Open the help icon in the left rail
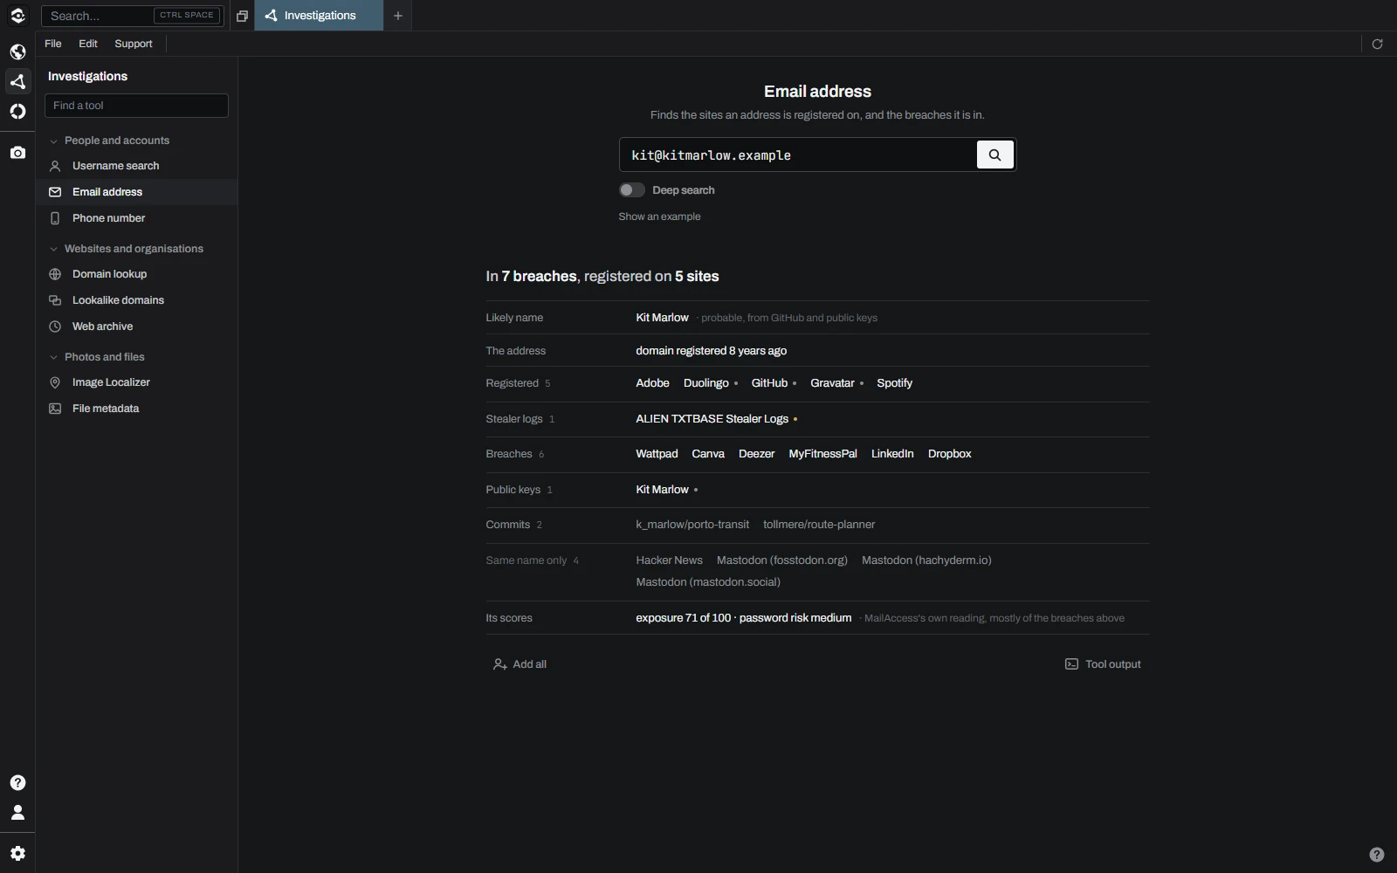Screen dimensions: 1397x873 coord(17,782)
